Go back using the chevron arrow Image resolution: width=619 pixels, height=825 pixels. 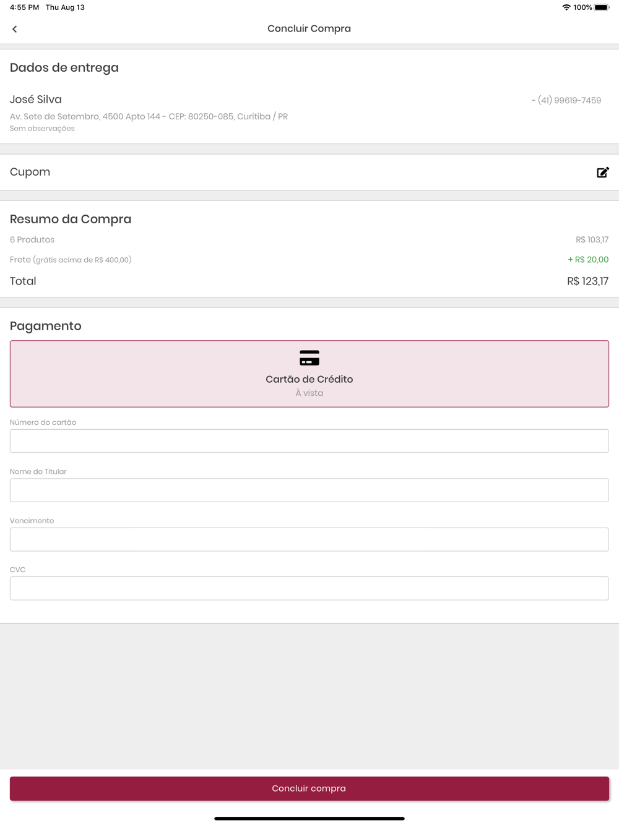[x=15, y=29]
